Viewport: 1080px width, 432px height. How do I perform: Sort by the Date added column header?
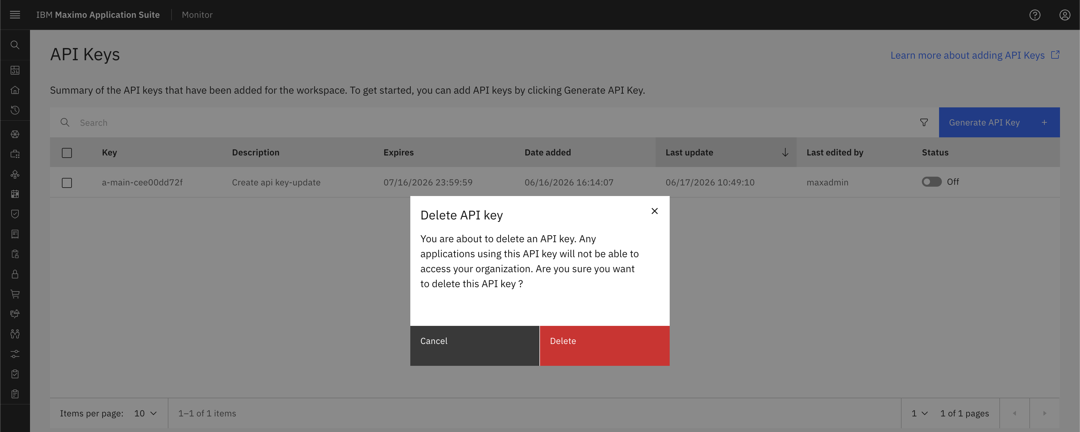point(547,152)
